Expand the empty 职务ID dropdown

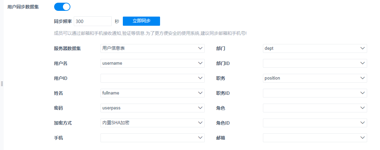(315, 93)
